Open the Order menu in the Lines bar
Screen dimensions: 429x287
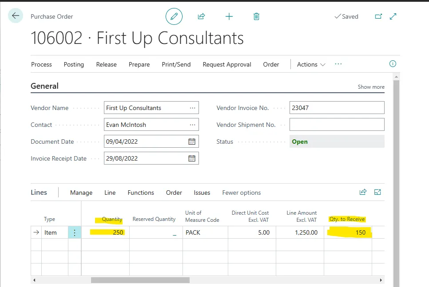click(x=174, y=193)
